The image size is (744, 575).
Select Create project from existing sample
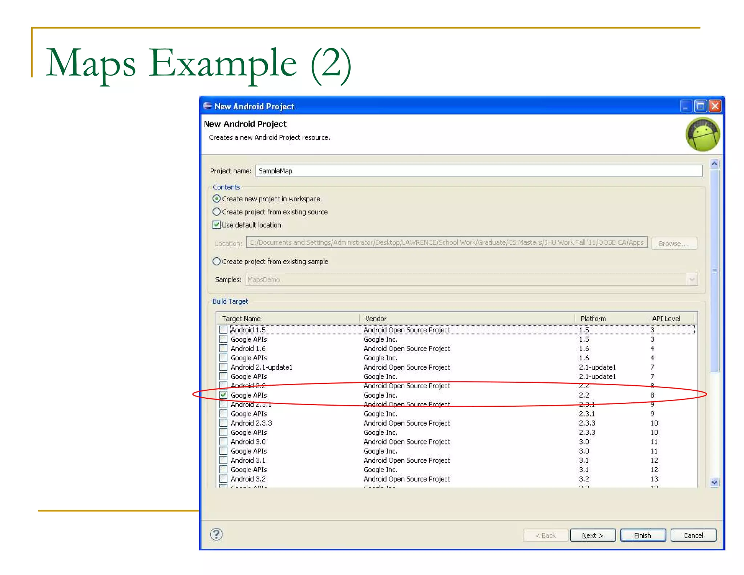pyautogui.click(x=217, y=261)
